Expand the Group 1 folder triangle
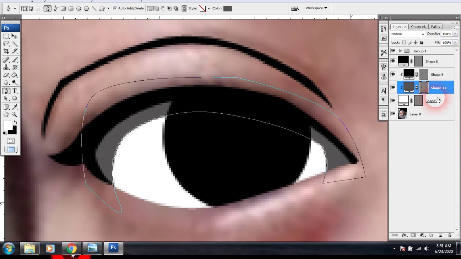This screenshot has width=461, height=259. [400, 51]
